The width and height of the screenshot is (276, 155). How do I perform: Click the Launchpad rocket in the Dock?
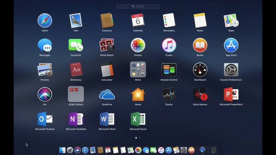tap(70, 150)
